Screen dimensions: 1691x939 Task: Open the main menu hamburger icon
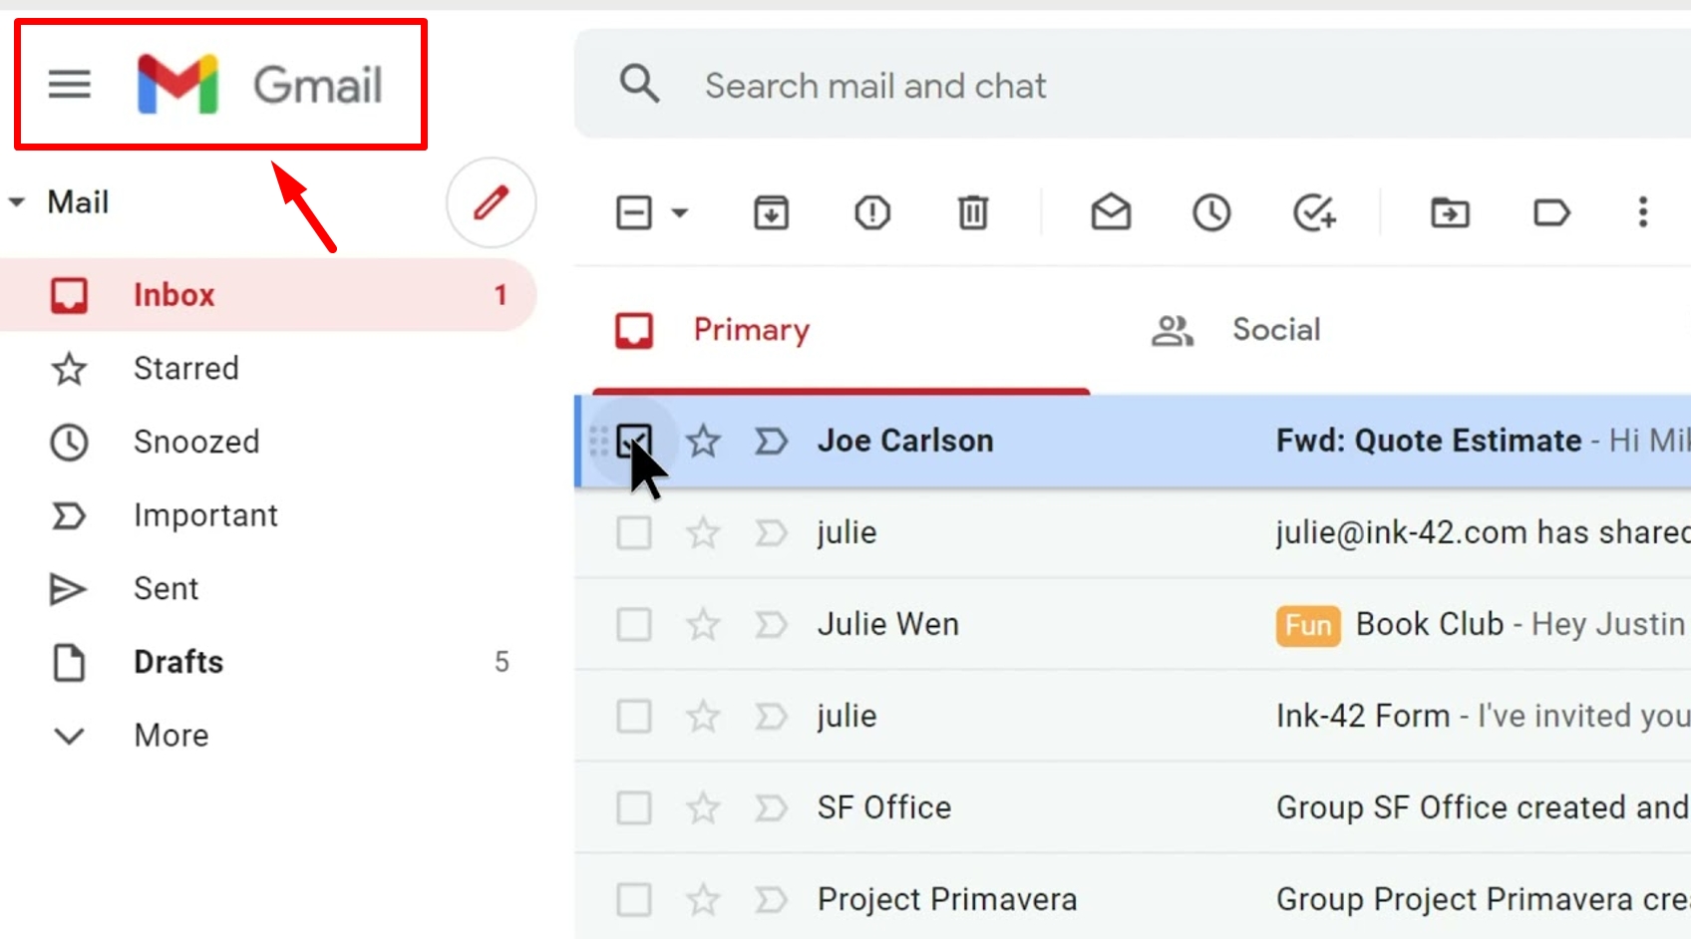click(x=70, y=85)
